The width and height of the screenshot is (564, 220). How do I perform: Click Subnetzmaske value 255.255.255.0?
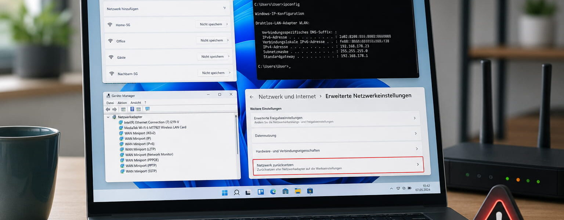coord(354,51)
